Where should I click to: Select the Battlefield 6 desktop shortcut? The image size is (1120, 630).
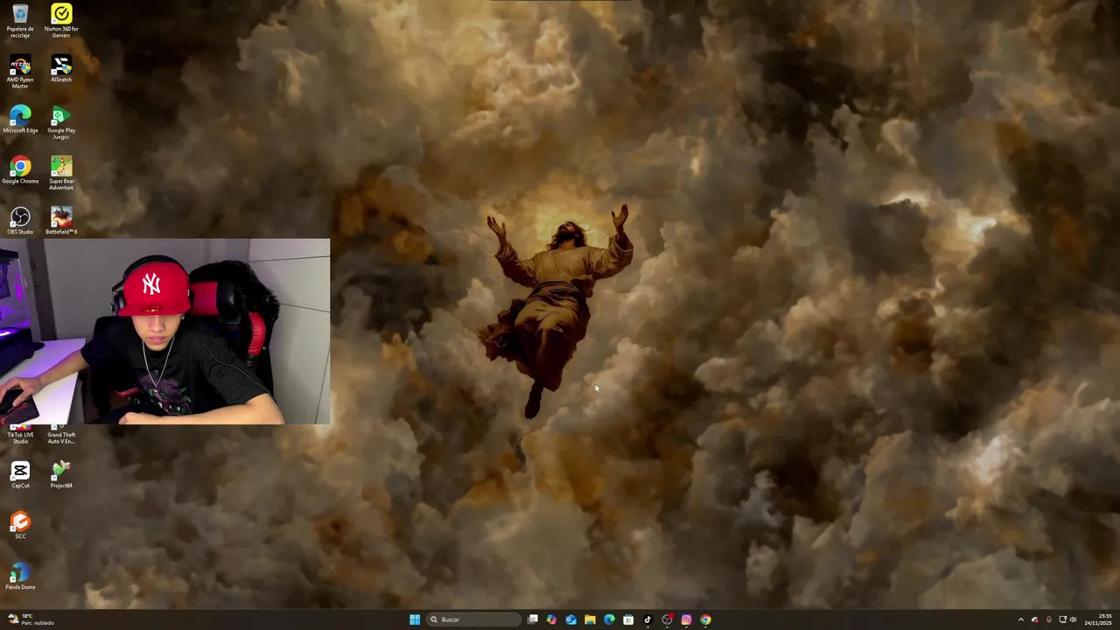61,221
